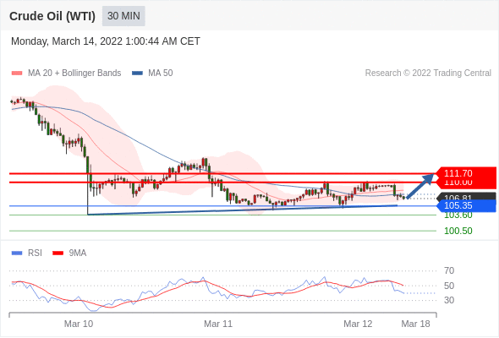Click the Research © 2022 Trading Central credit
The width and height of the screenshot is (499, 338).
click(428, 74)
